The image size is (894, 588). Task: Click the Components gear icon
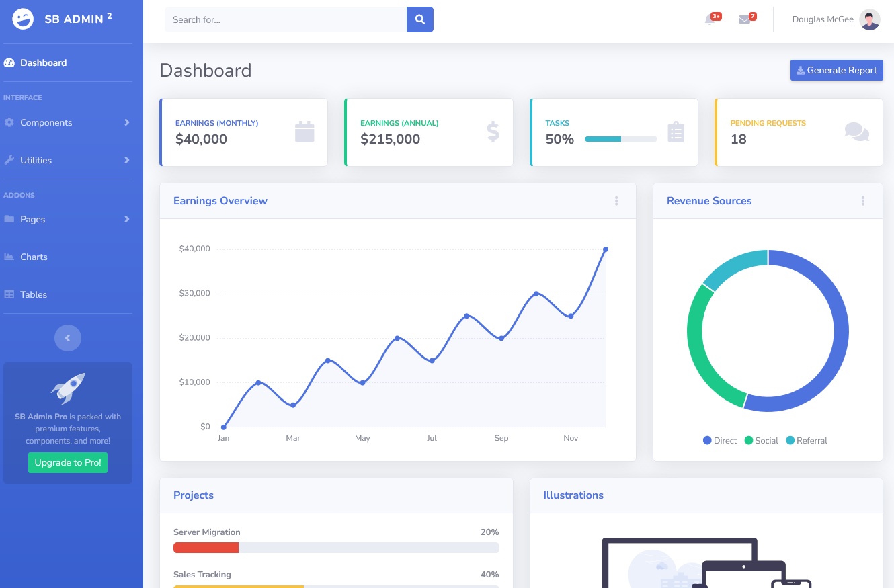pos(9,122)
